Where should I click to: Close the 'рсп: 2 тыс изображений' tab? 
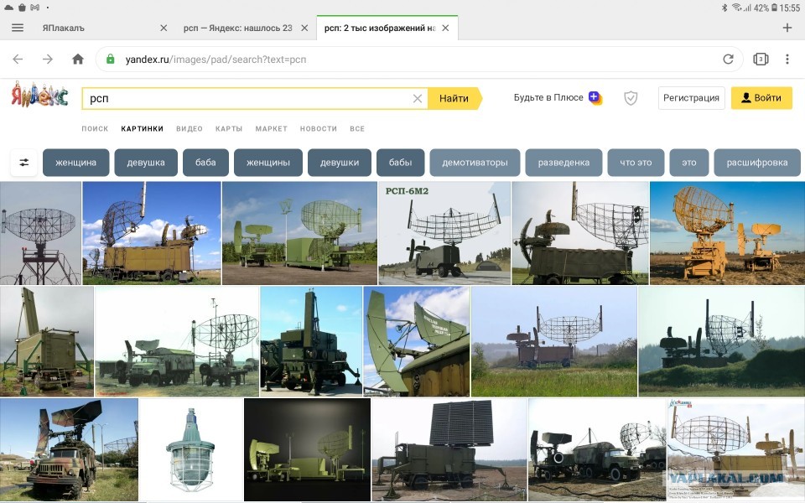pos(445,28)
